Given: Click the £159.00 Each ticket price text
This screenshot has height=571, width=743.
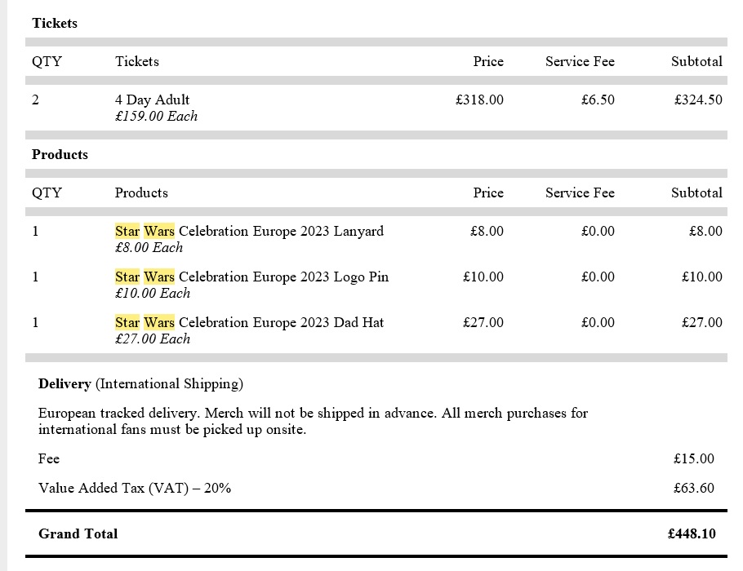Looking at the screenshot, I should (x=156, y=116).
